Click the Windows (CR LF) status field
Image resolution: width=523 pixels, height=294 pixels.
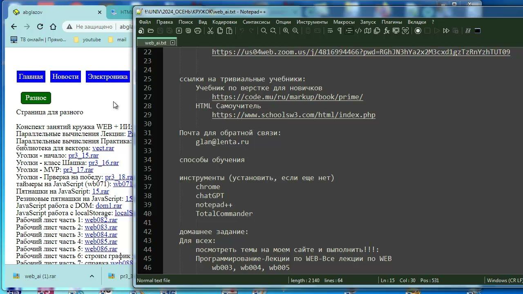[505, 280]
